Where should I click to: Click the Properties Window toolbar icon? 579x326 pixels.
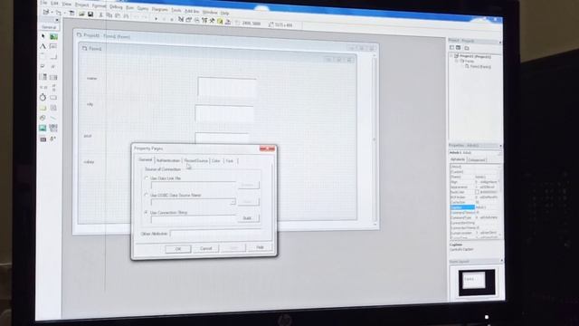click(x=189, y=20)
